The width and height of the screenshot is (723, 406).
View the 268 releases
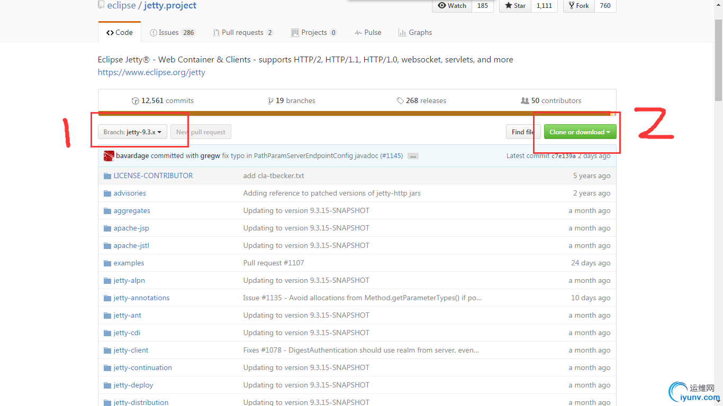pyautogui.click(x=421, y=100)
